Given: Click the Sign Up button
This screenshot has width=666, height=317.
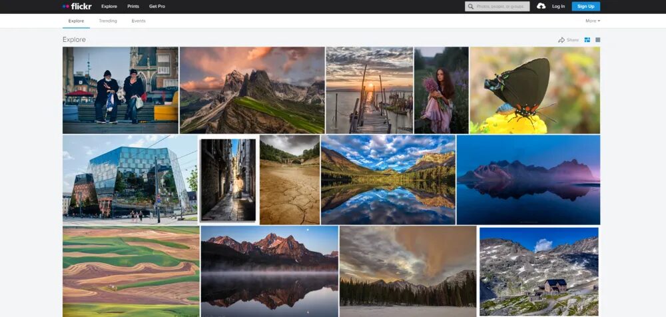Looking at the screenshot, I should [585, 7].
